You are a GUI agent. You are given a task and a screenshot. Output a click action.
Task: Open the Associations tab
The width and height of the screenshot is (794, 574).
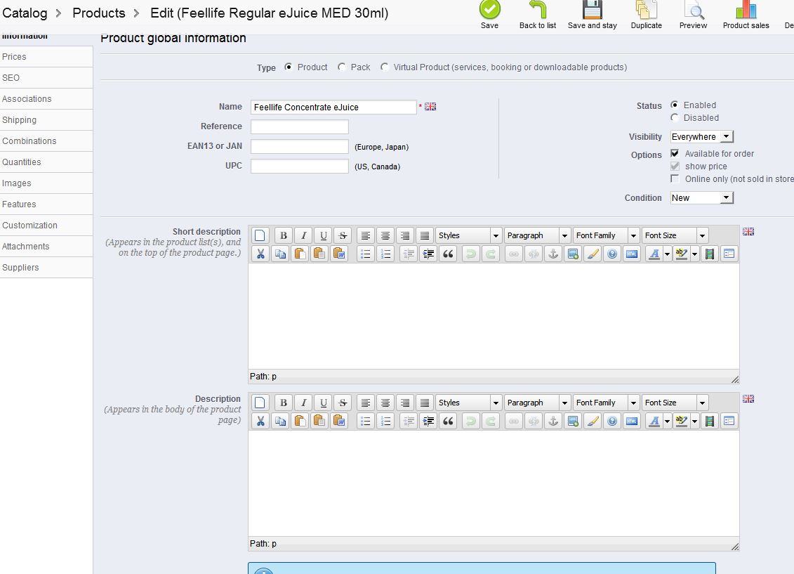coord(46,99)
